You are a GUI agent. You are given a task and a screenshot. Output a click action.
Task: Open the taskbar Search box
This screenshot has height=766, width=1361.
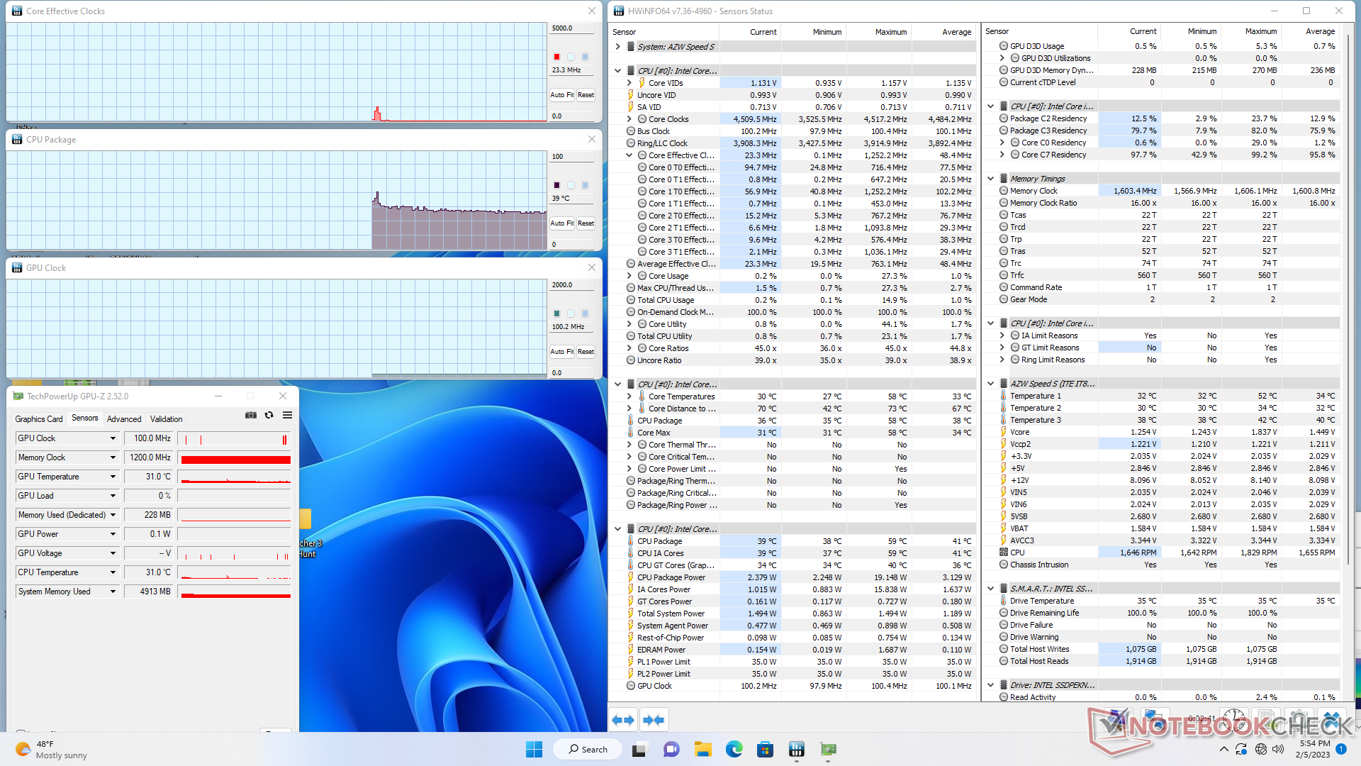(588, 749)
